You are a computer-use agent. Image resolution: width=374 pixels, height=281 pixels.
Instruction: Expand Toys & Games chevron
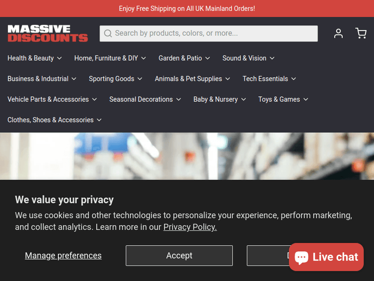pos(306,99)
